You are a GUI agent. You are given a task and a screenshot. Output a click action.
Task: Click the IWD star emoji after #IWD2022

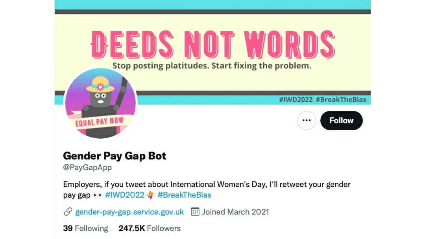point(150,195)
